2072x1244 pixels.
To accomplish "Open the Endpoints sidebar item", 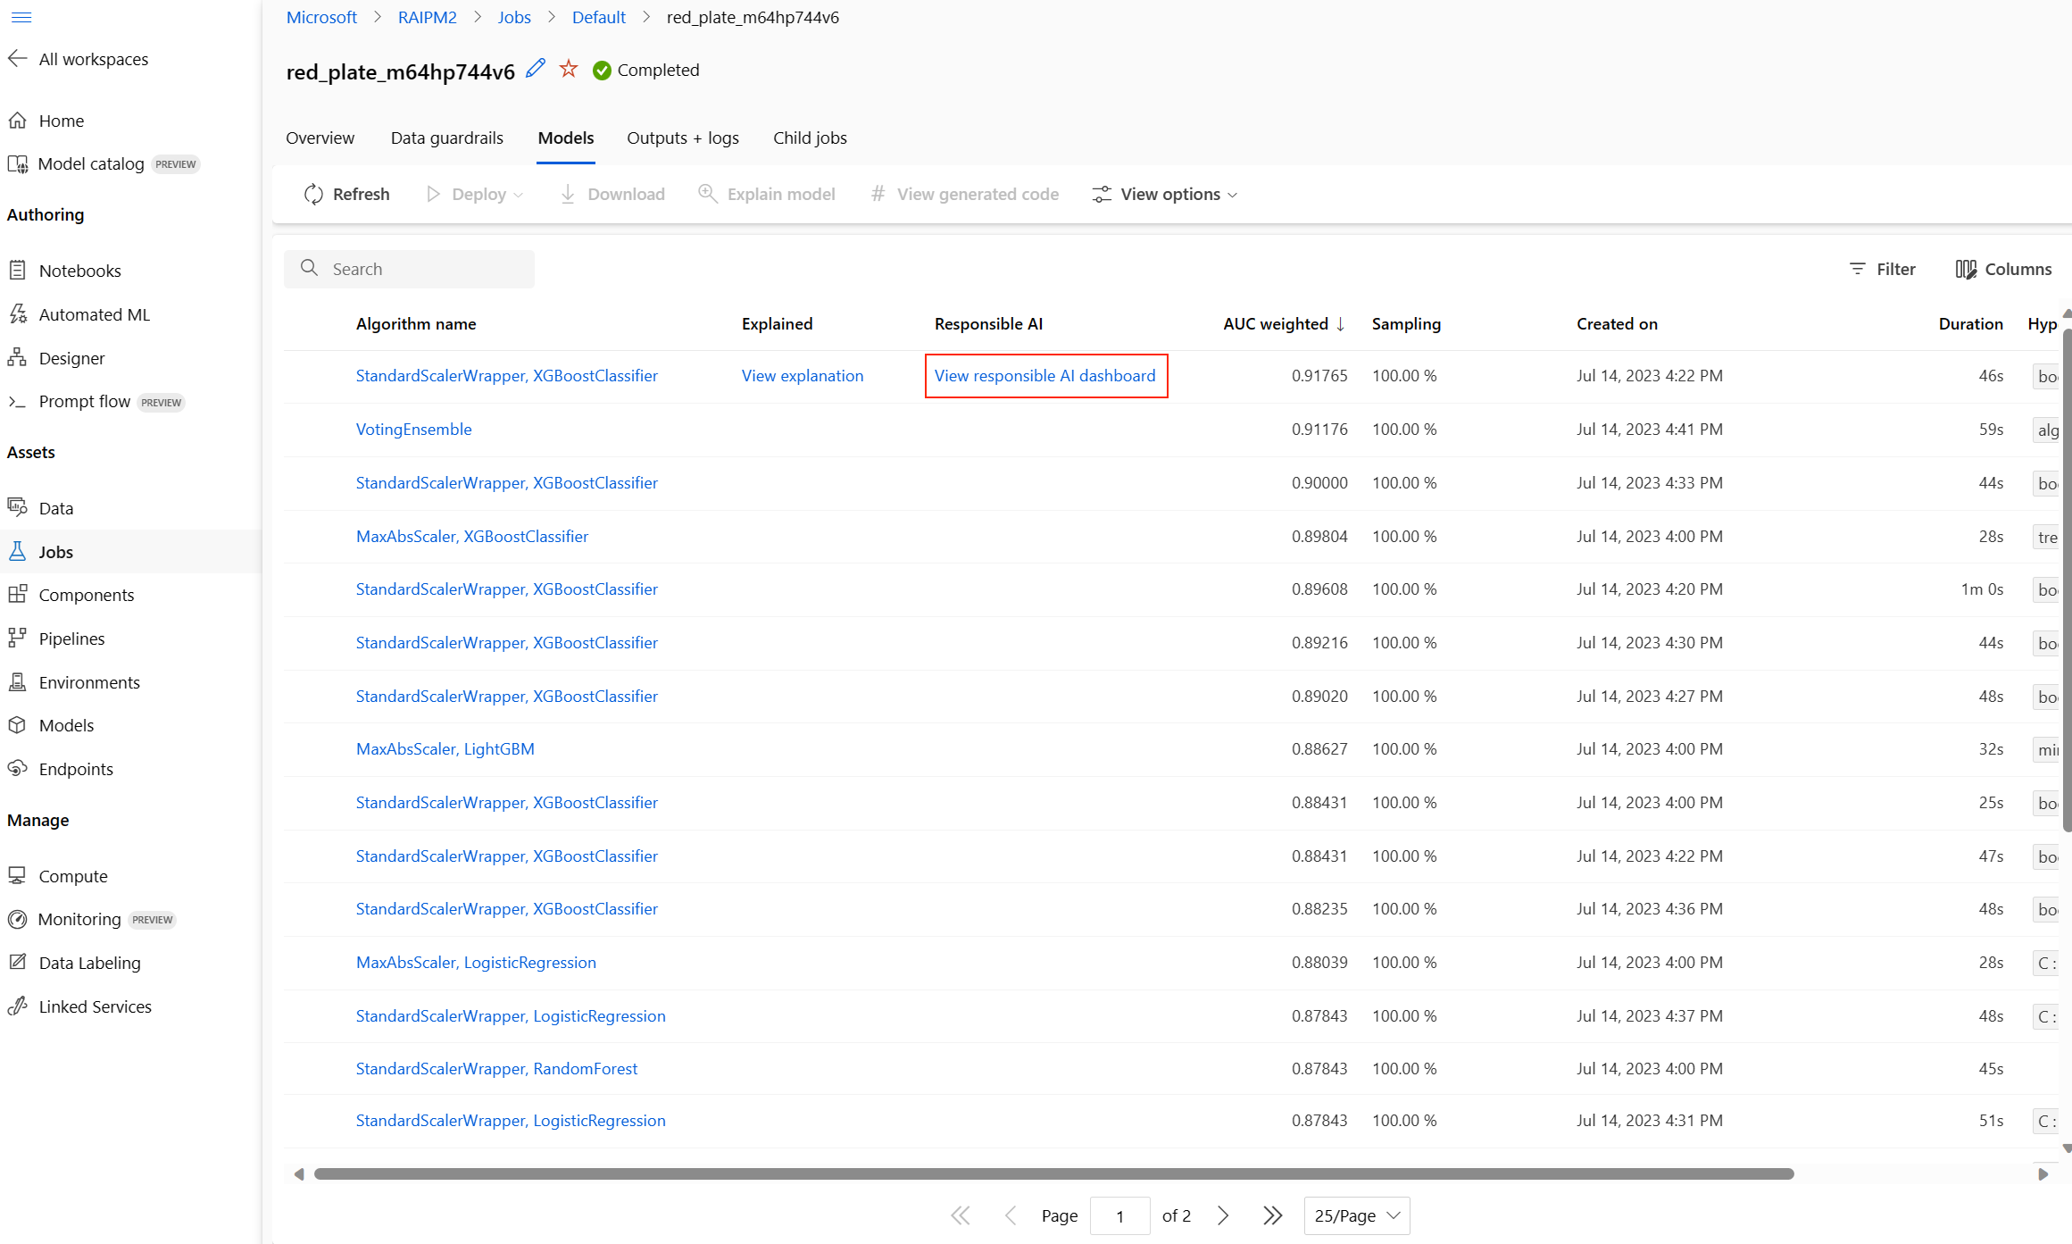I will (x=76, y=769).
